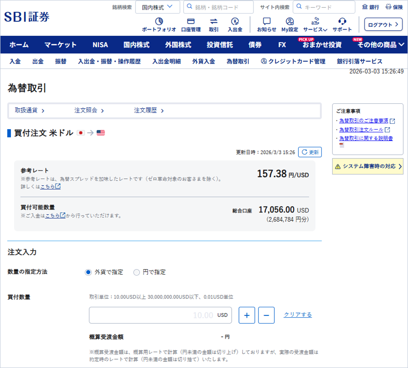The image size is (408, 368).
Task: Expand the 国内株式 search type dropdown
Action: [x=157, y=7]
